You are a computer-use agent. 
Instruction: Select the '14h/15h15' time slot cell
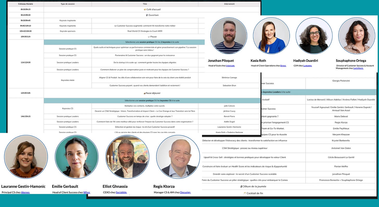pyautogui.click(x=26, y=116)
